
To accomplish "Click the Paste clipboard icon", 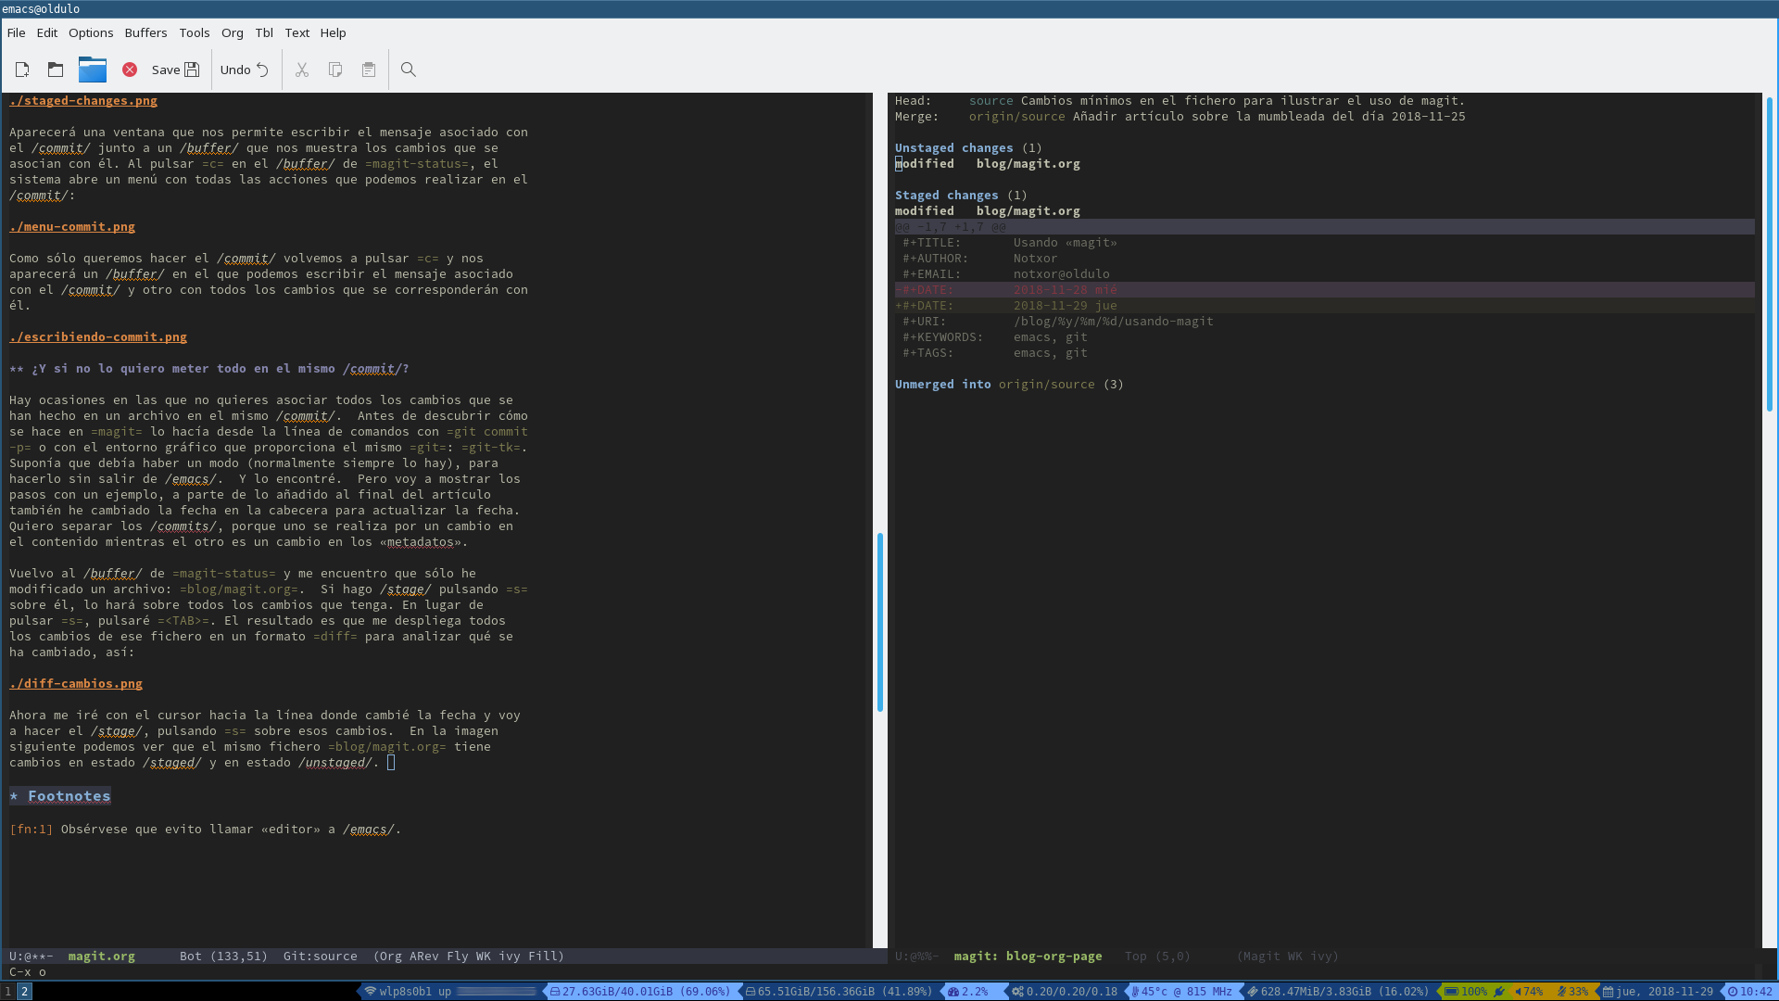I will point(369,70).
